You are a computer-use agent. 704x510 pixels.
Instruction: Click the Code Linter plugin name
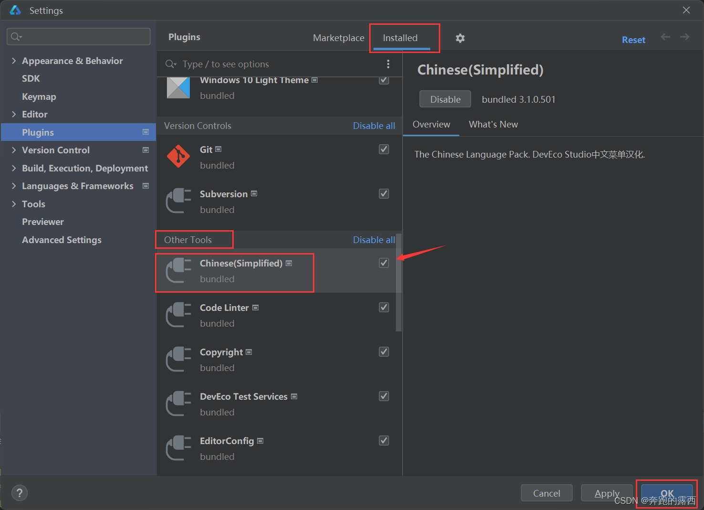point(224,308)
